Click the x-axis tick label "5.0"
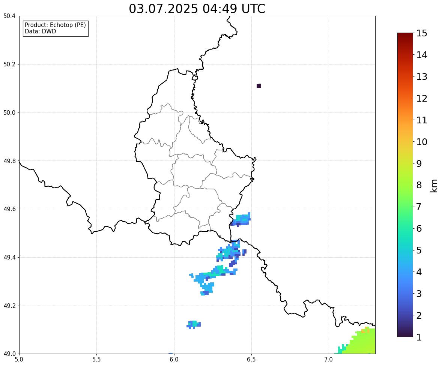The height and width of the screenshot is (366, 442). pos(19,360)
